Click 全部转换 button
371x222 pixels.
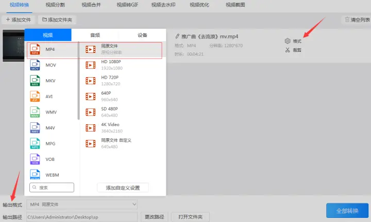click(x=347, y=211)
